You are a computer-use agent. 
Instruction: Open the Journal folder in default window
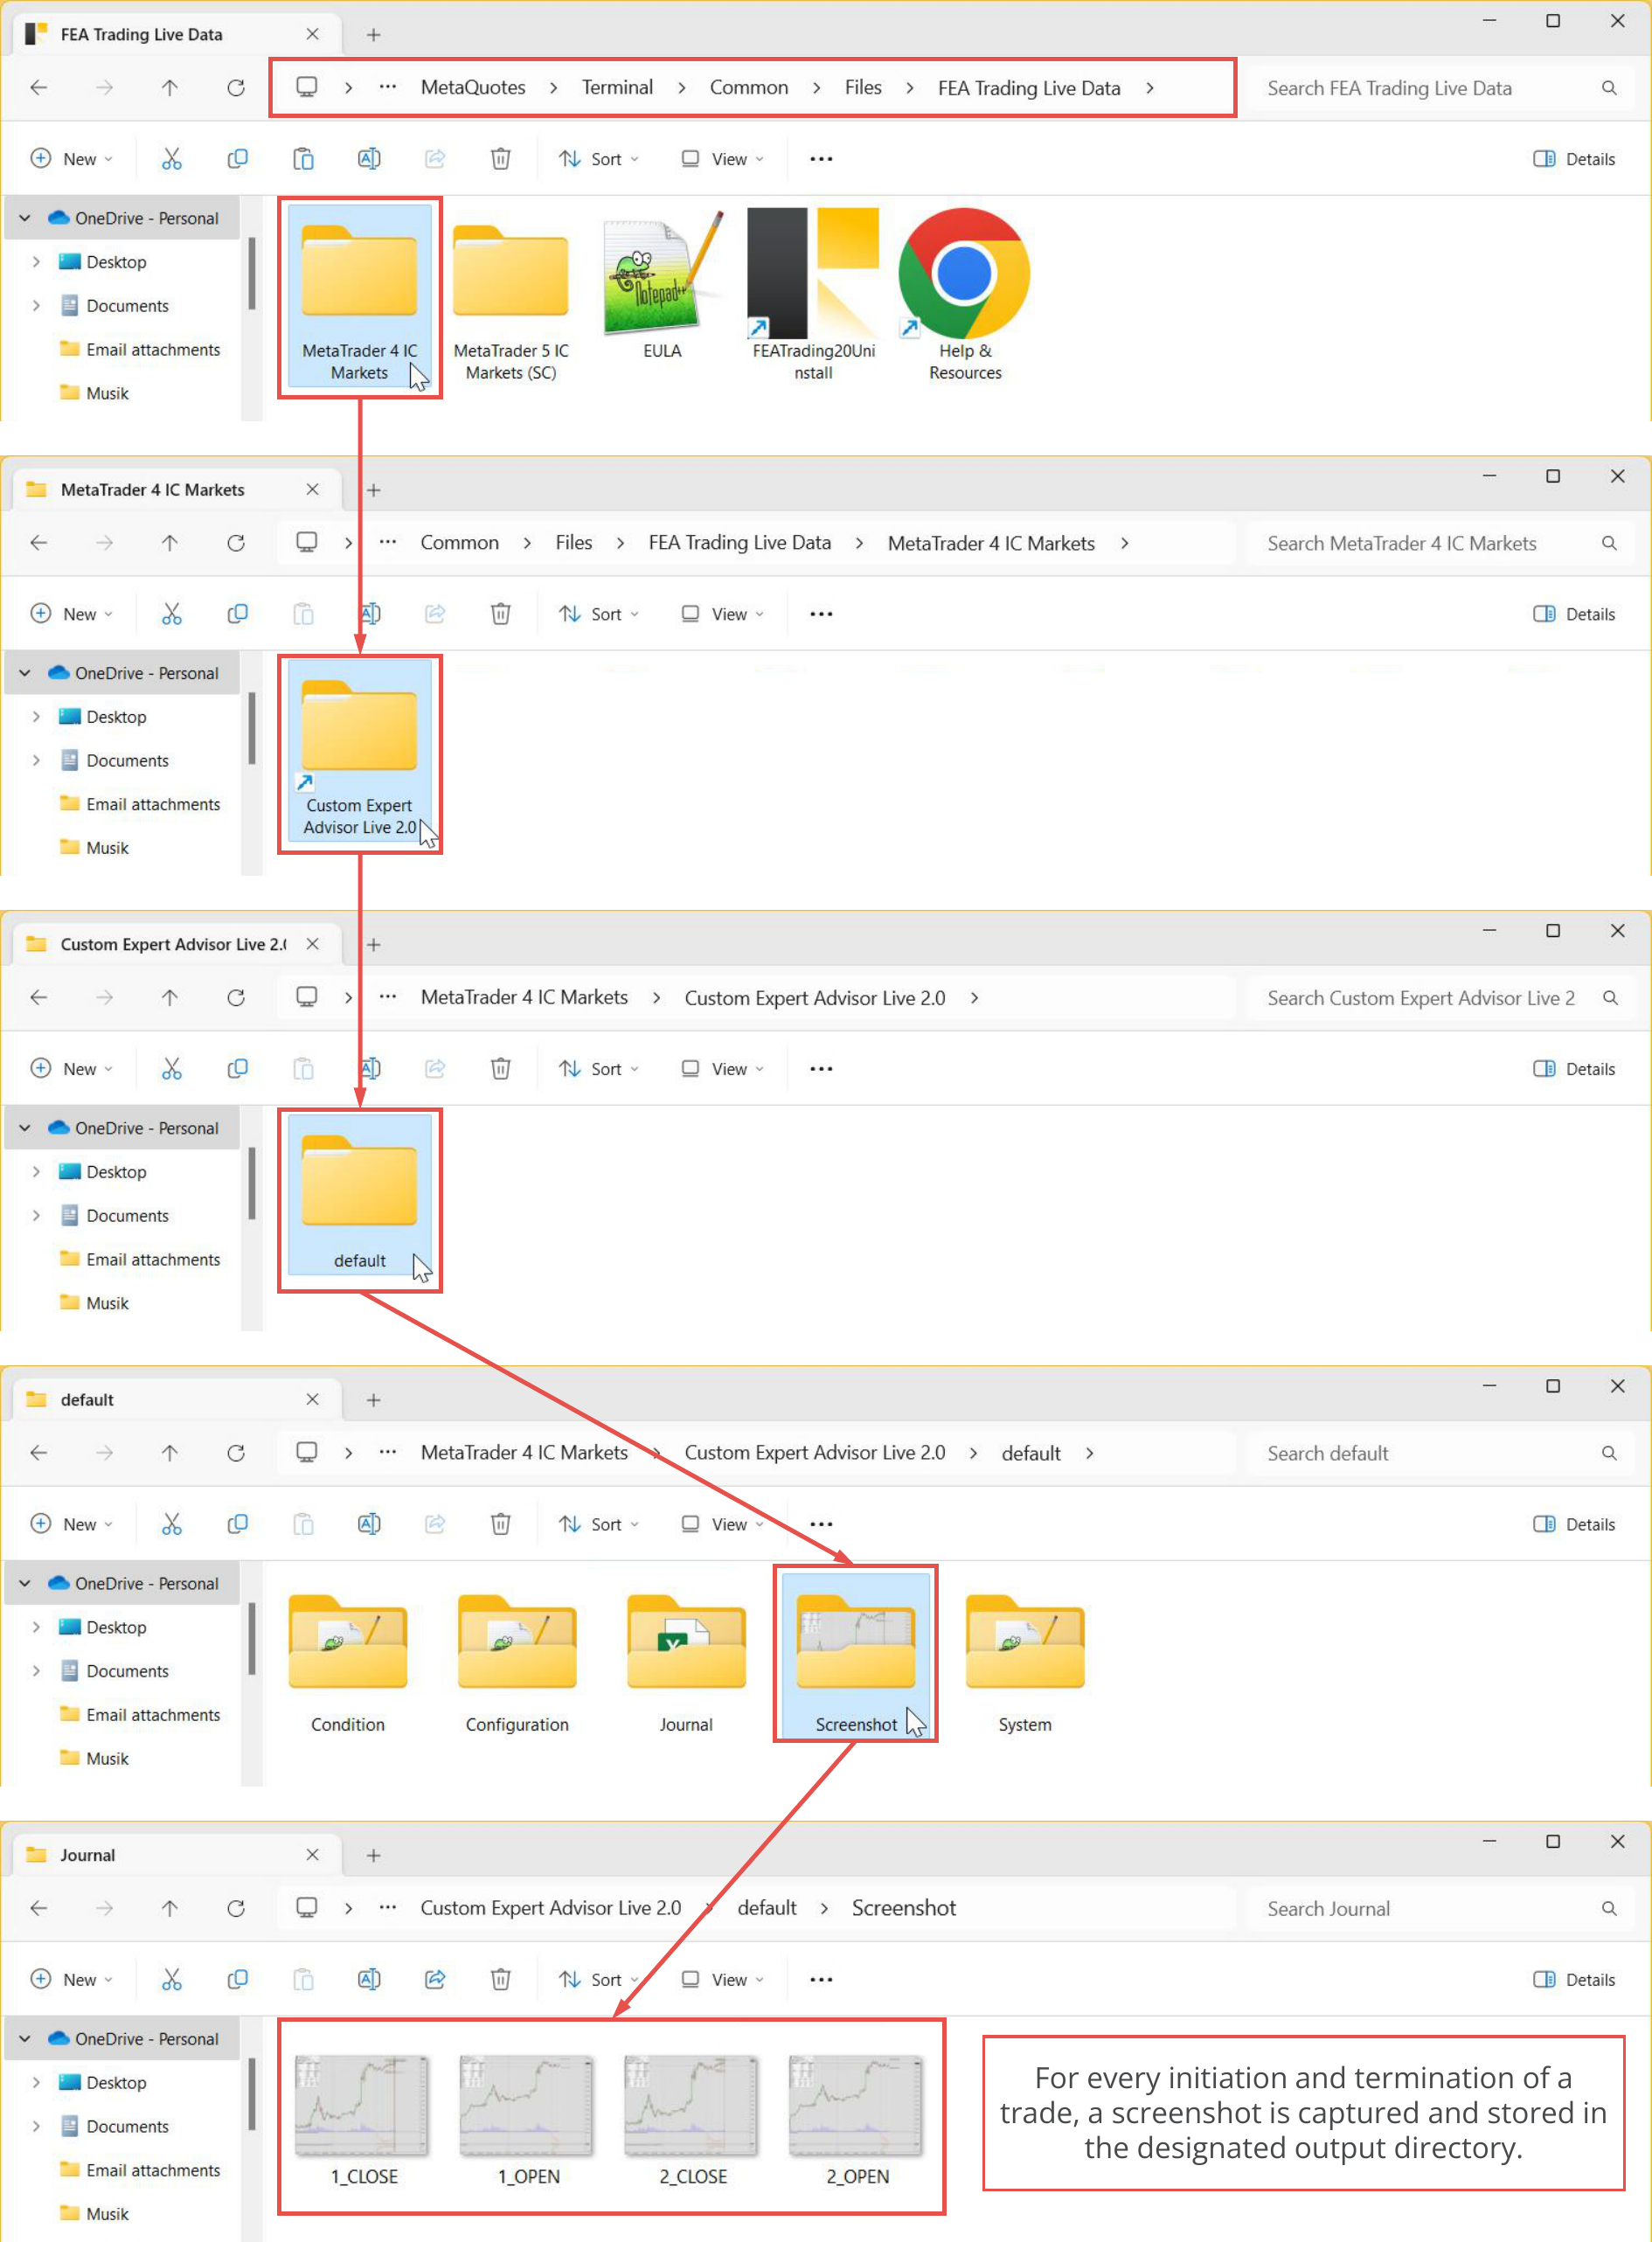[686, 1666]
